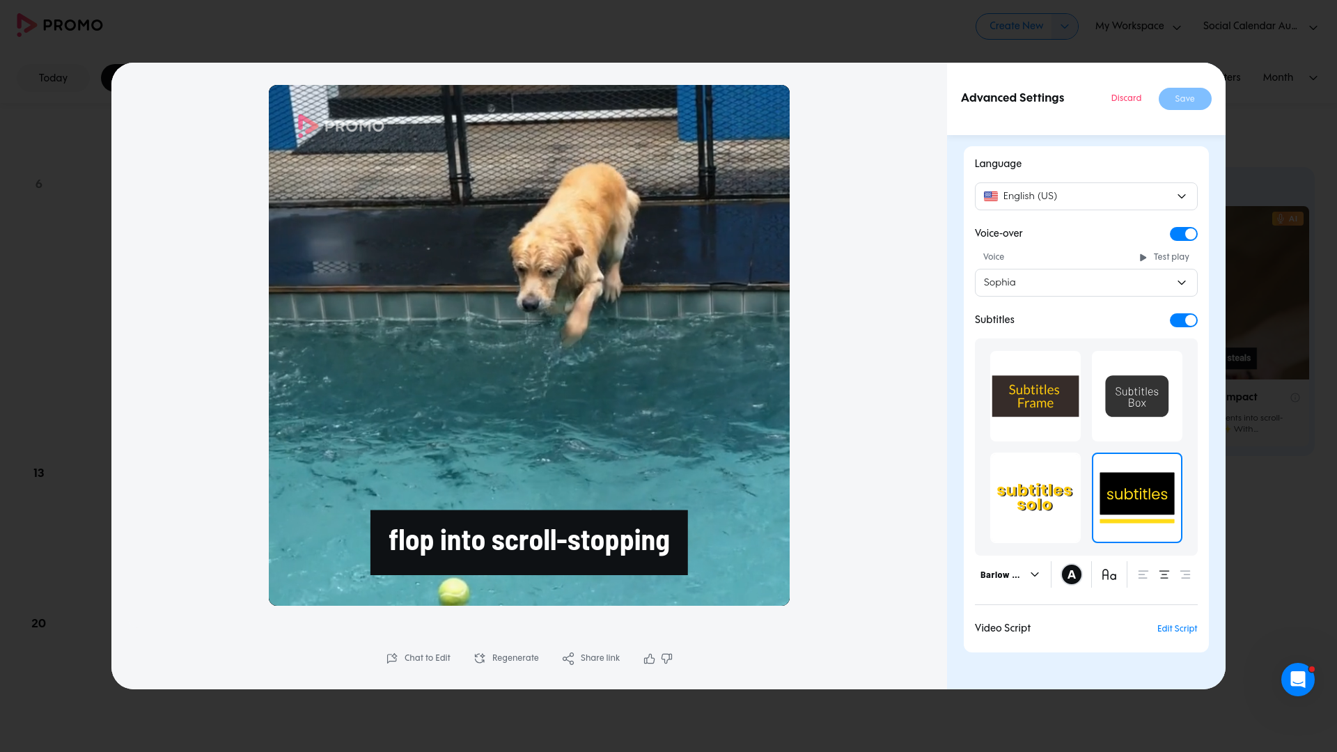Click the Today button
This screenshot has height=752, width=1337.
pyautogui.click(x=53, y=78)
